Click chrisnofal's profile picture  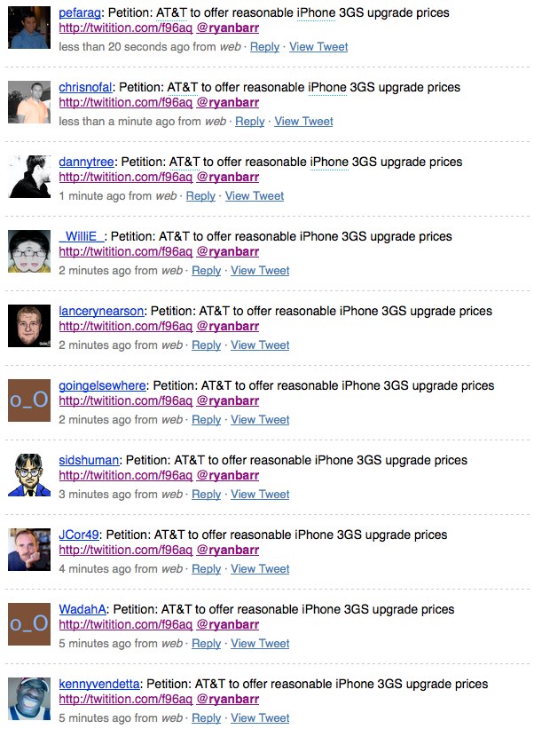pos(29,102)
